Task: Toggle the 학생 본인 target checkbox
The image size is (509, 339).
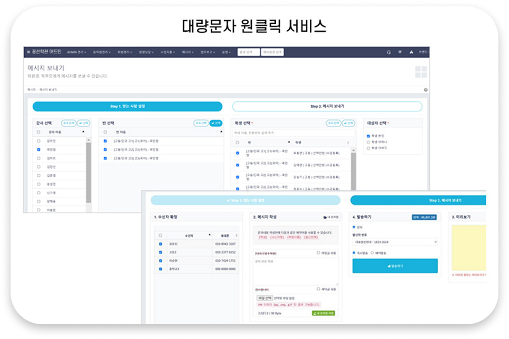Action: click(369, 136)
